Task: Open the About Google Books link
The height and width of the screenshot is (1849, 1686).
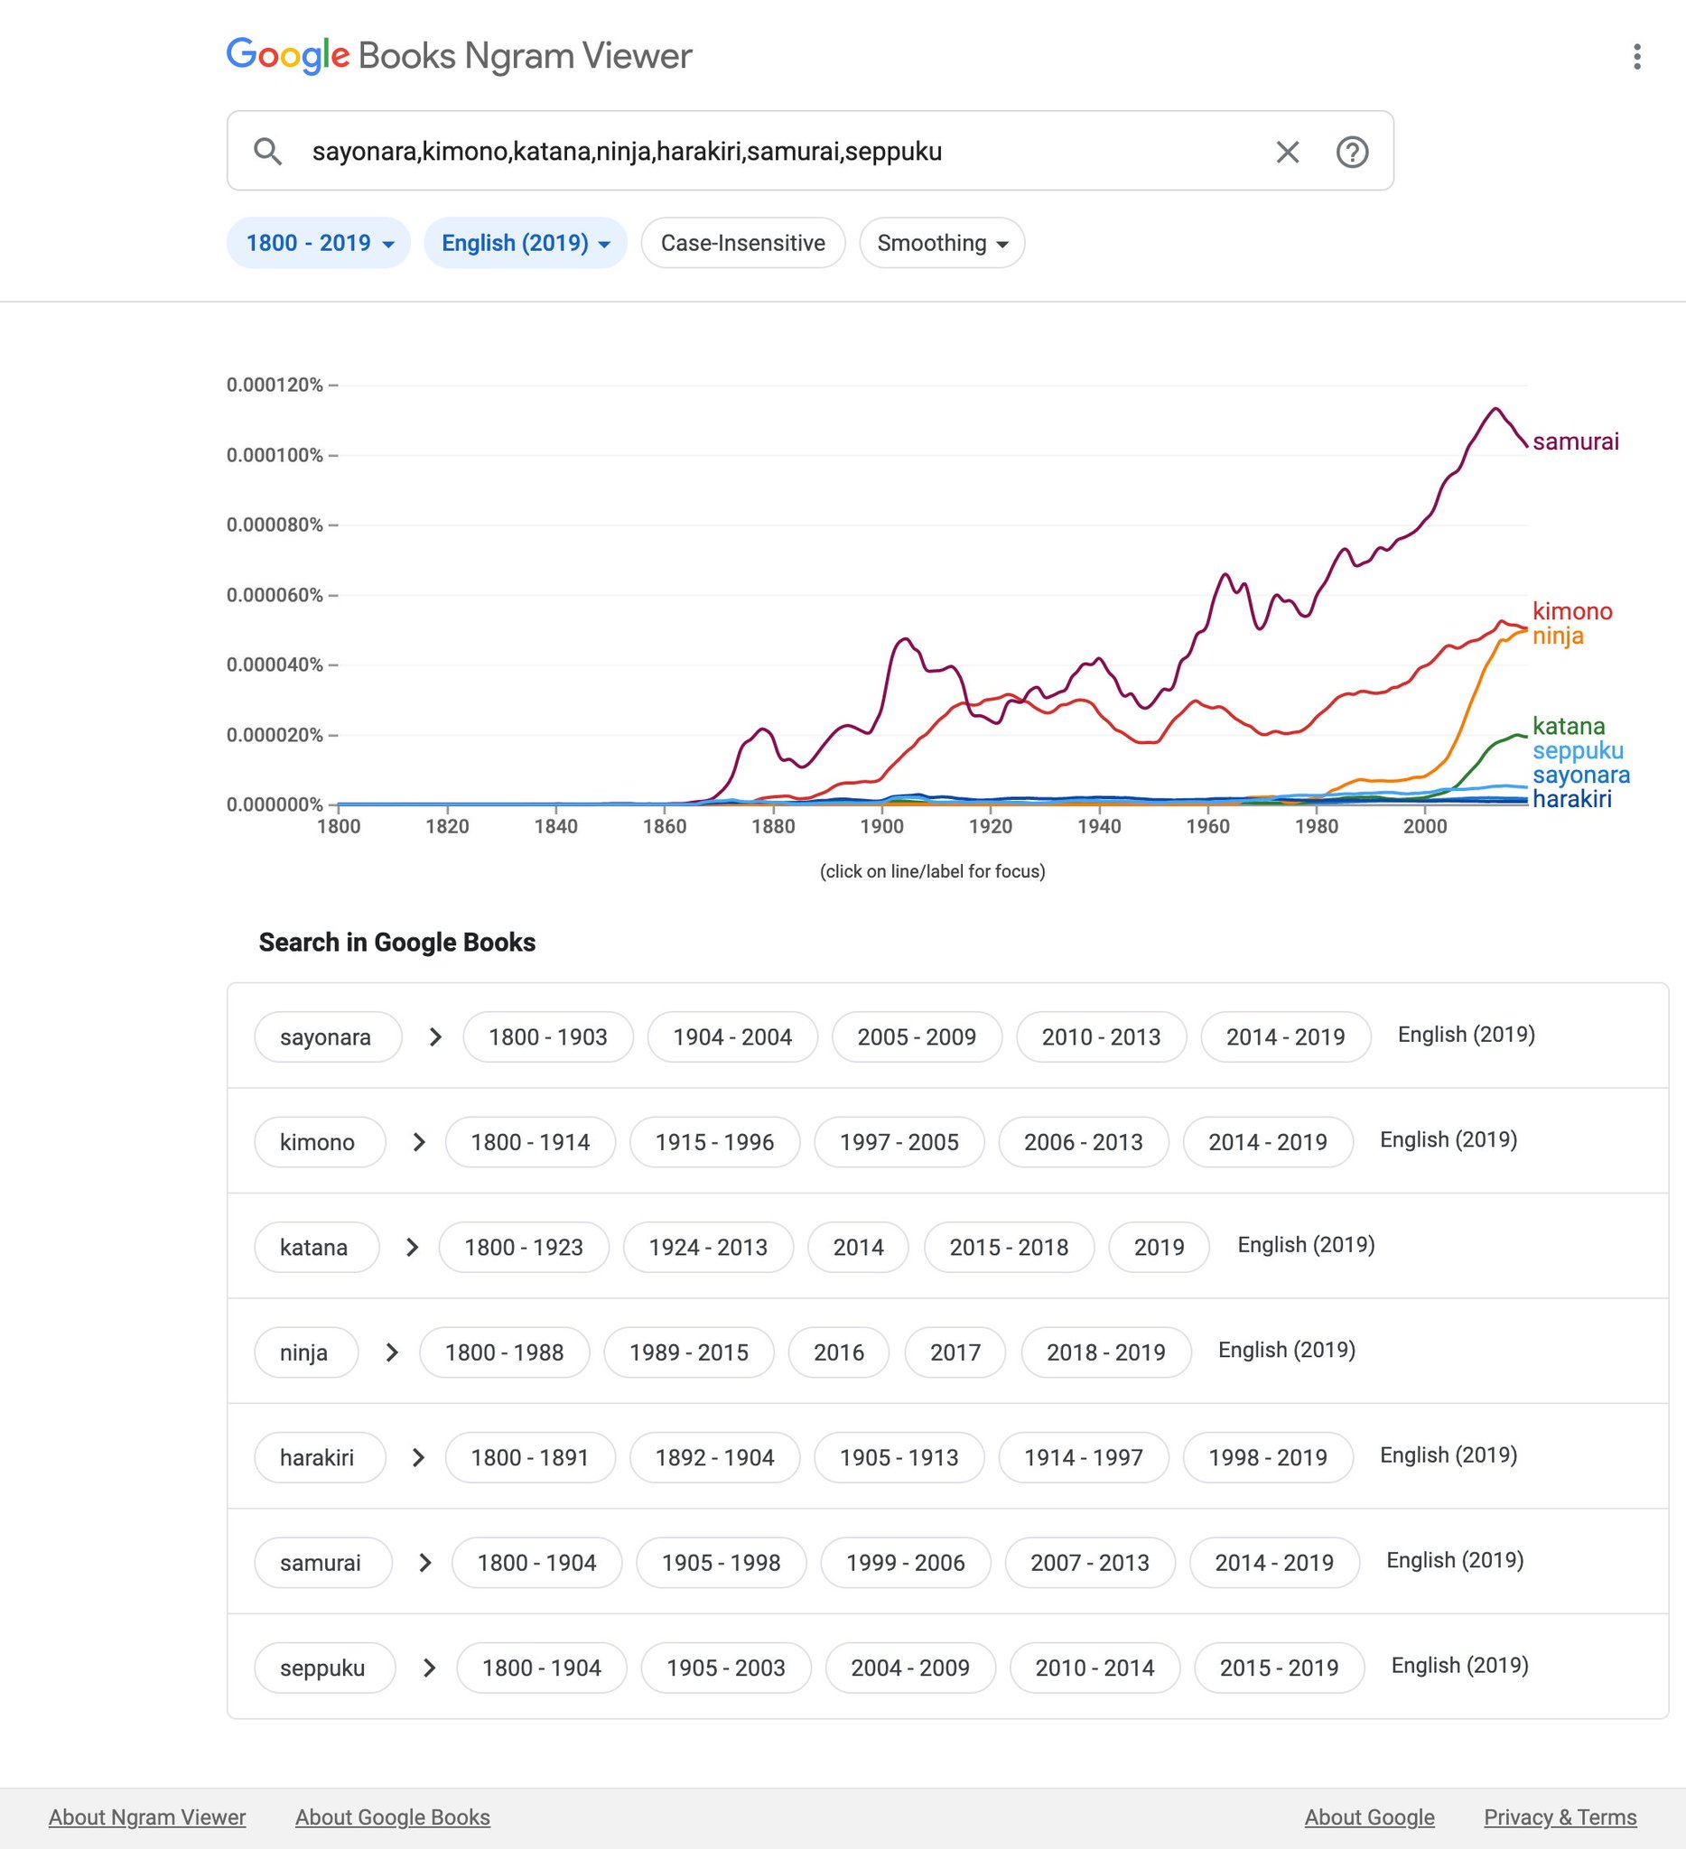Action: click(x=393, y=1816)
